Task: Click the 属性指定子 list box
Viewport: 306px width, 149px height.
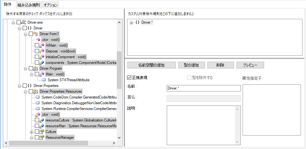Action: pos(272,110)
